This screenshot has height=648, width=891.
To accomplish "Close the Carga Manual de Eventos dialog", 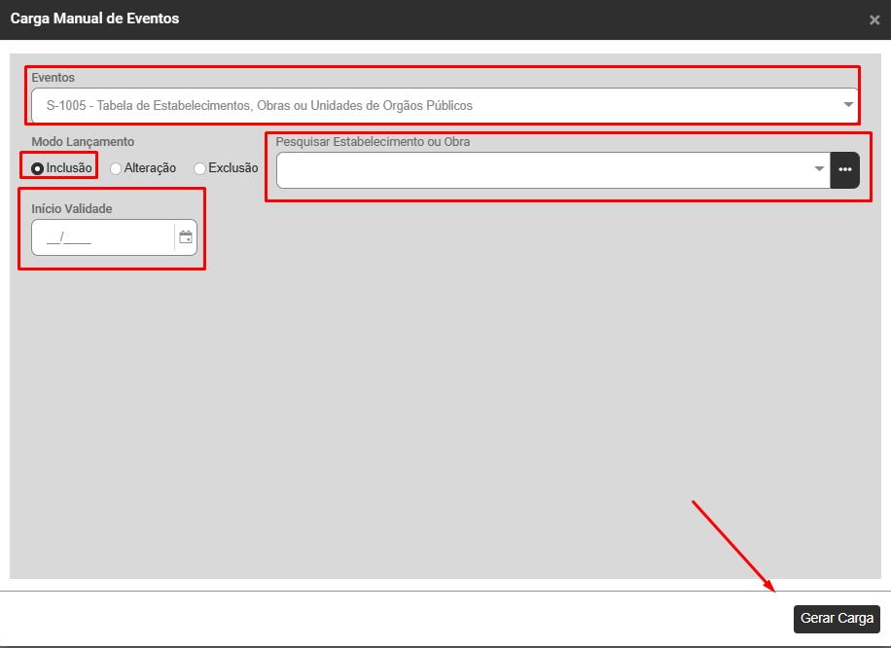I will coord(873,19).
